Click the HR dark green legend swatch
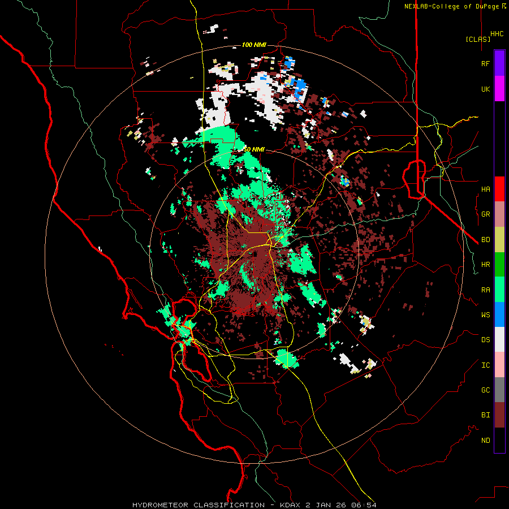 (x=499, y=265)
